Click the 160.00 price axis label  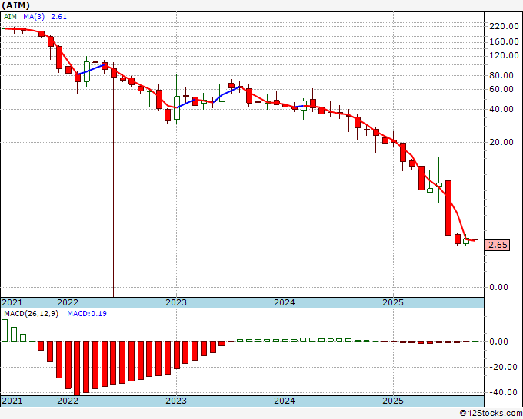click(504, 41)
